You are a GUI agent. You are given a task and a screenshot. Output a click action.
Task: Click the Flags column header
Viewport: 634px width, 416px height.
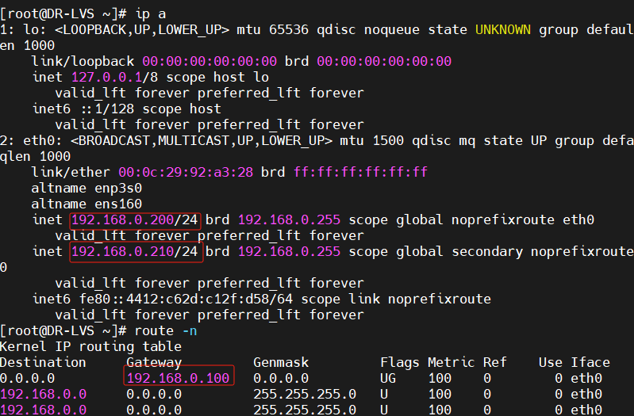tap(399, 363)
